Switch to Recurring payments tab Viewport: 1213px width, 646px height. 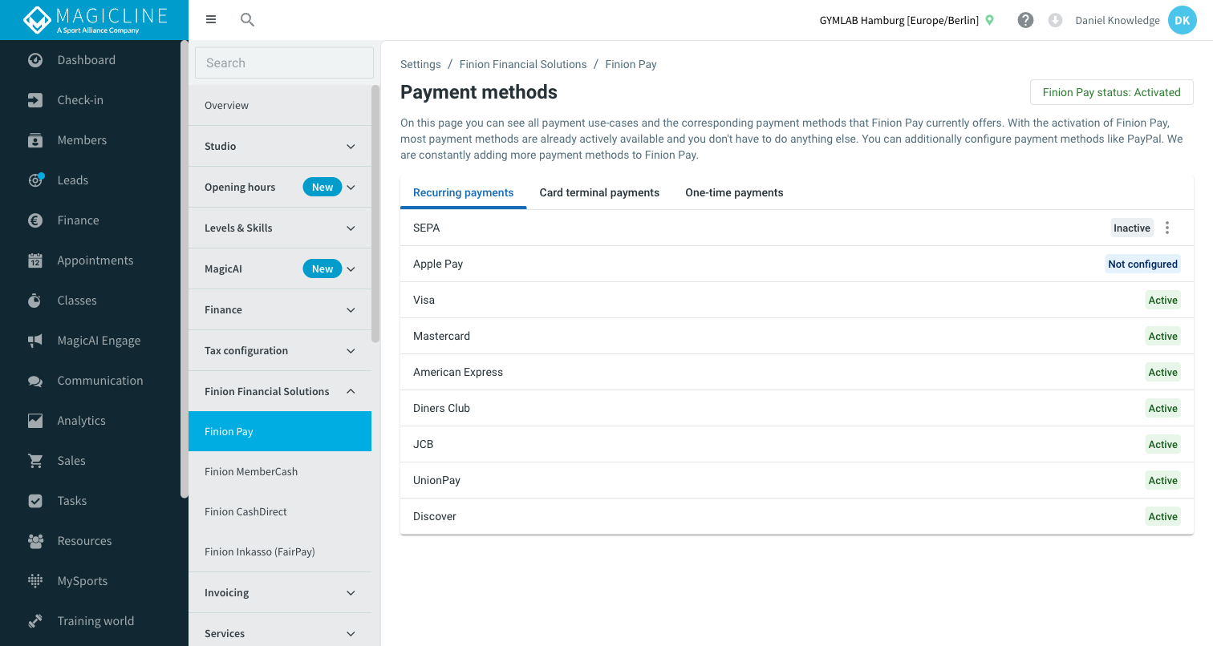(x=464, y=192)
